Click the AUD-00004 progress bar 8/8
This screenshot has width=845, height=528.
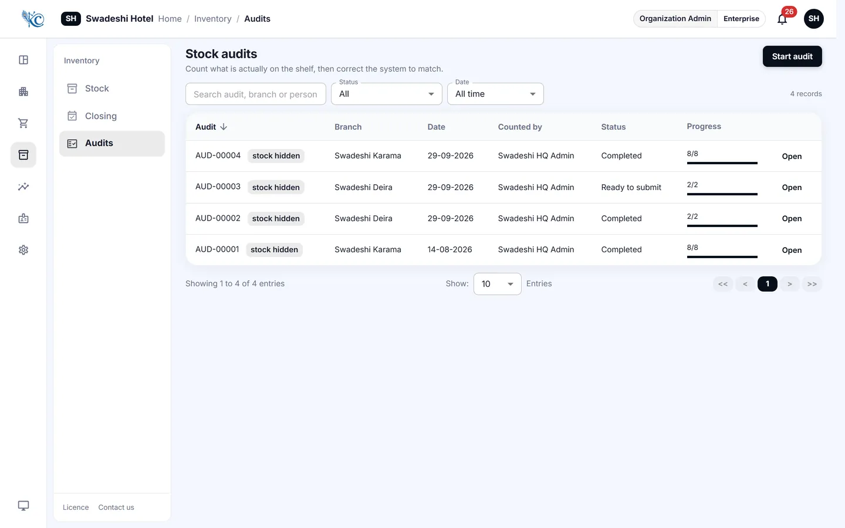coord(722,163)
